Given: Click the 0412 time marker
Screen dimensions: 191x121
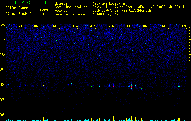Looking at the screenshot, I should tap(38, 26).
